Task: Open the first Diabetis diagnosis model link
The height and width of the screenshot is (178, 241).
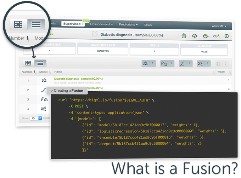Action: 78,79
